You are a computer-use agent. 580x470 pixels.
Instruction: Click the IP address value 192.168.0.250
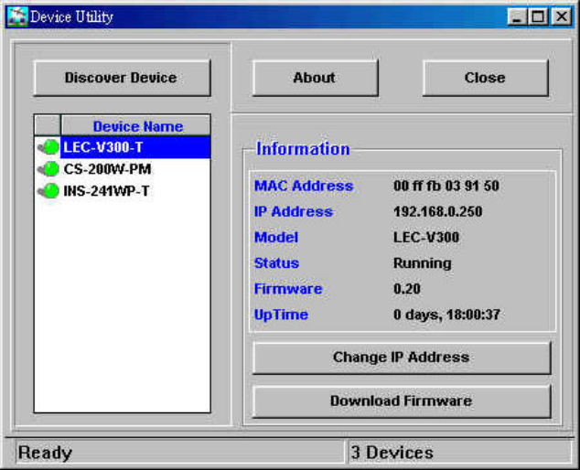(437, 211)
